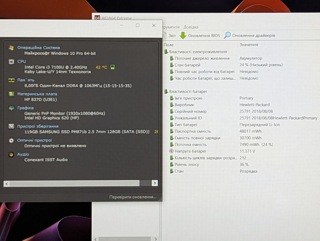The image size is (320, 241).
Task: Click AIDA64 left pane scrollbar right arrow
Action: [156, 239]
